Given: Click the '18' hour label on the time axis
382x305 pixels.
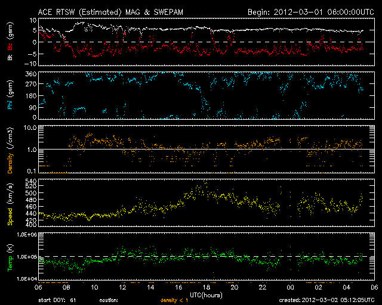Looking at the screenshot, I should click(x=207, y=287).
